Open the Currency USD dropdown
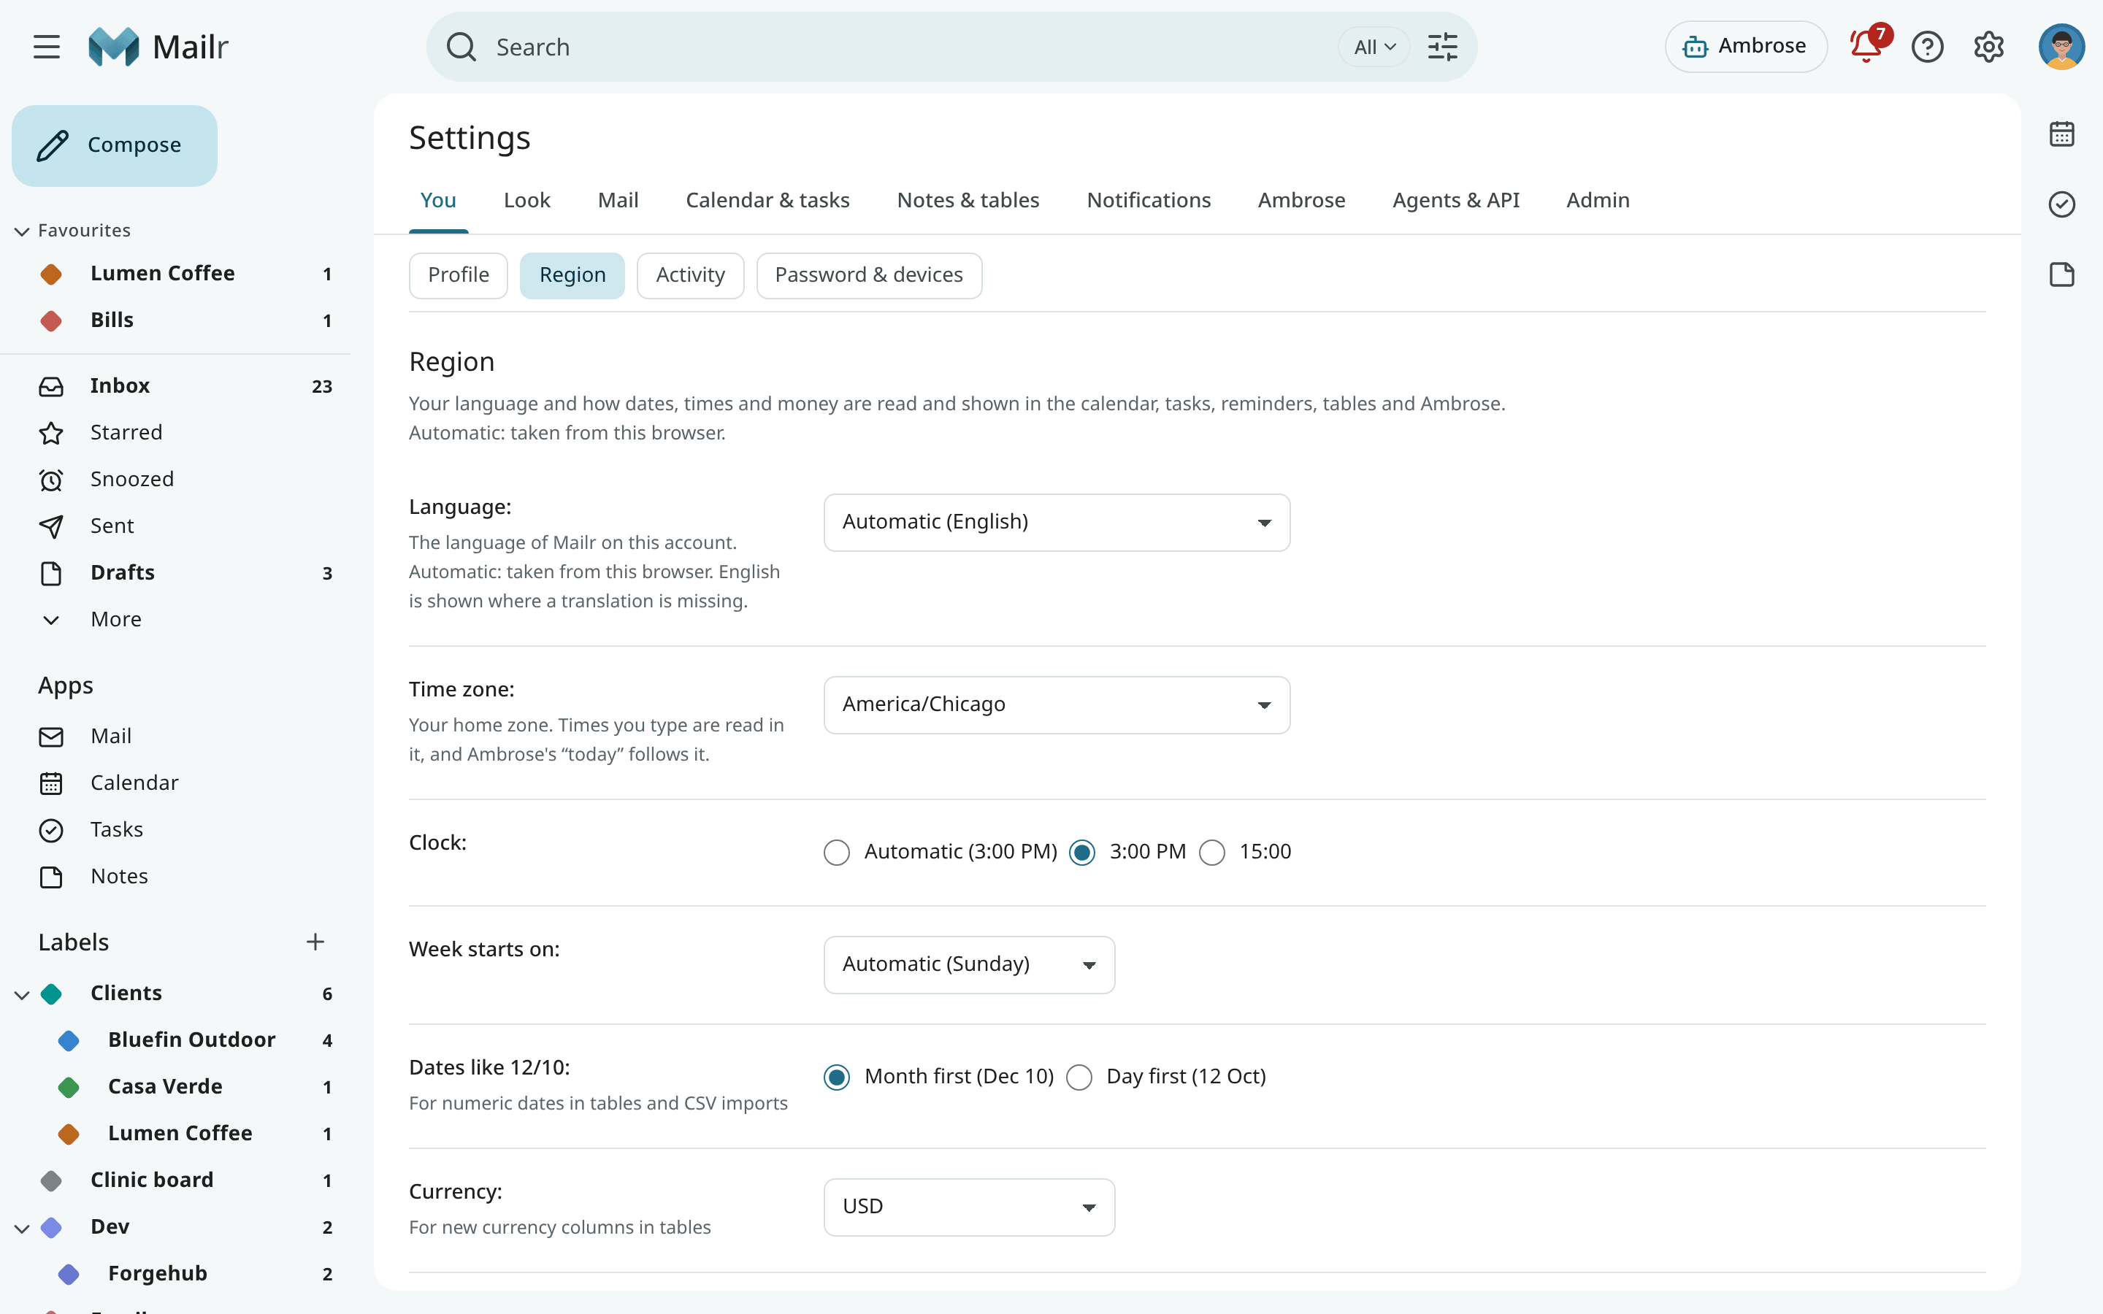 coord(969,1207)
